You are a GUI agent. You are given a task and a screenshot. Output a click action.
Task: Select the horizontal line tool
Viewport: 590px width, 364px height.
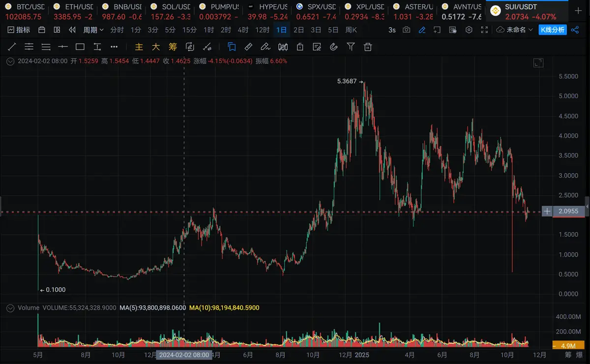63,47
